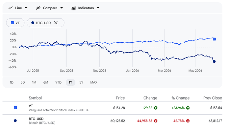
Task: Select the 5Y time range
Action: [81, 82]
